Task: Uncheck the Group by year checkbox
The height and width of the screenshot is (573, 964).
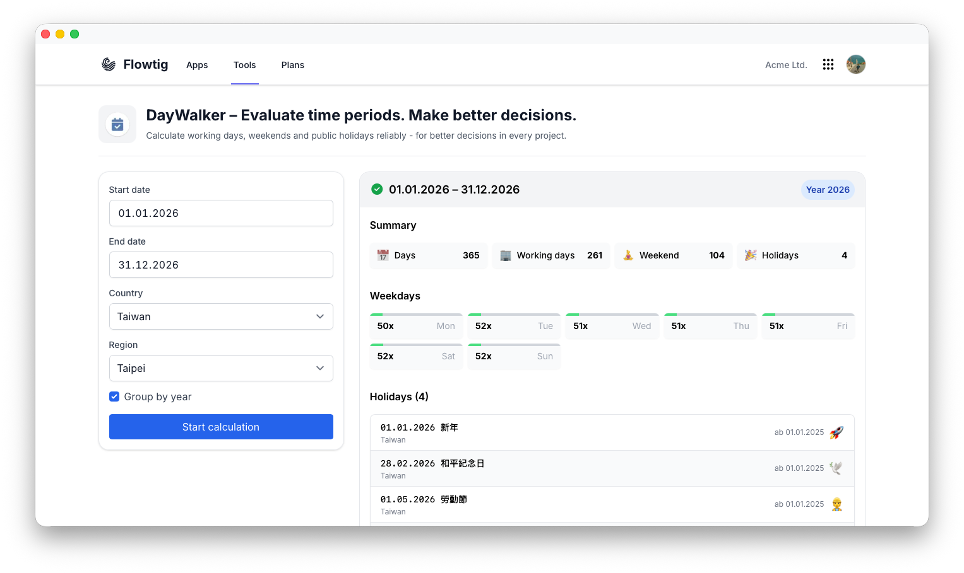Action: coord(114,396)
